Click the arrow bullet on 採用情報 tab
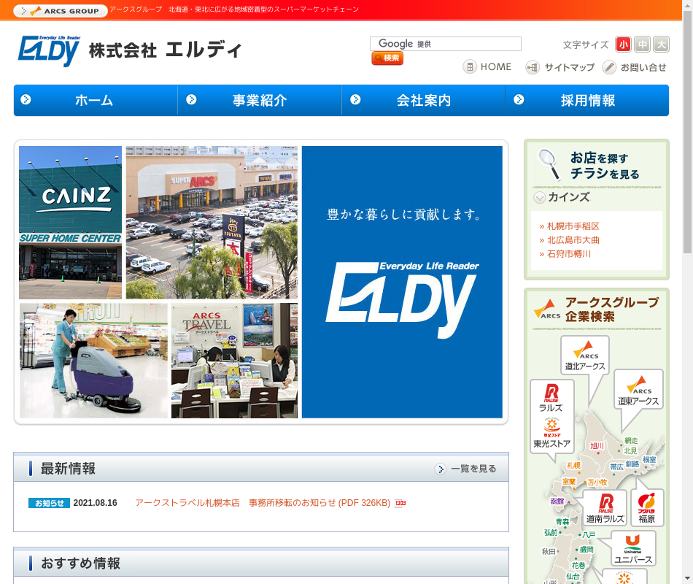Image resolution: width=693 pixels, height=584 pixels. tap(519, 99)
